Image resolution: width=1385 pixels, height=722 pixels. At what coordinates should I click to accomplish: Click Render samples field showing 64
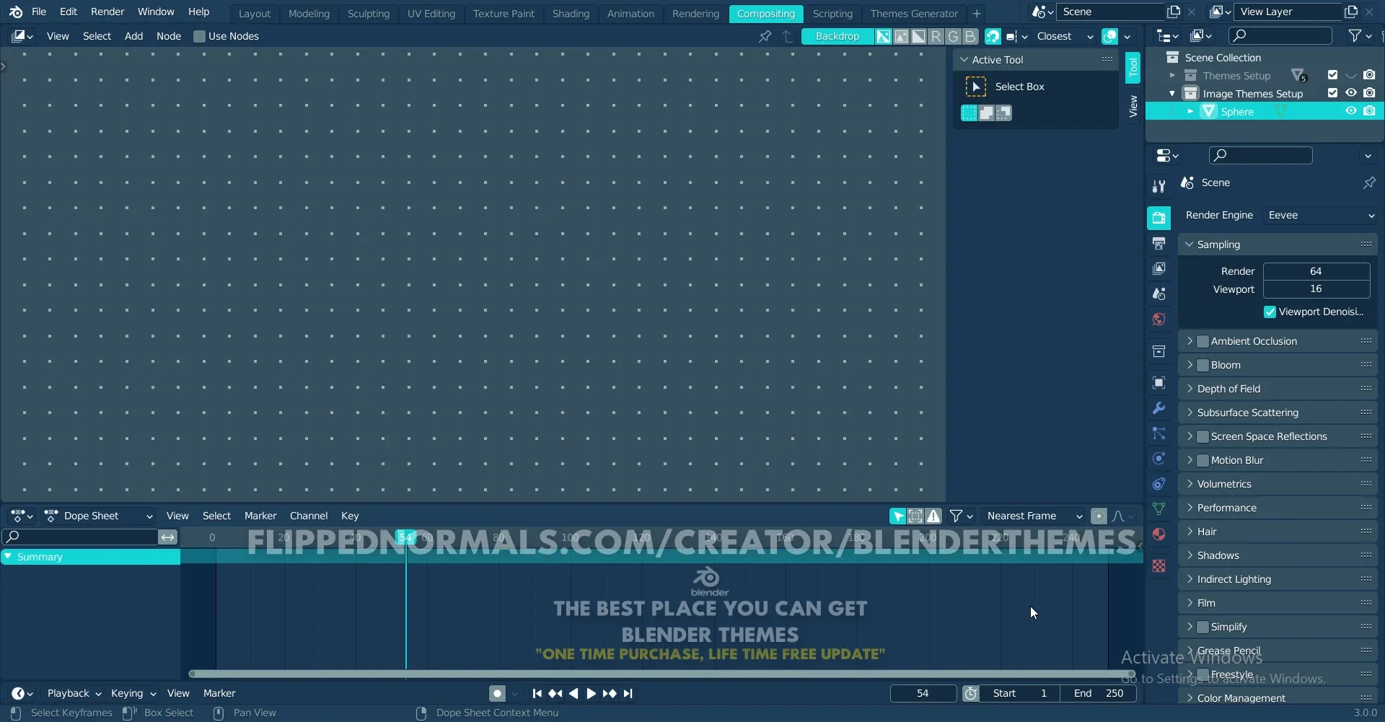(x=1316, y=271)
